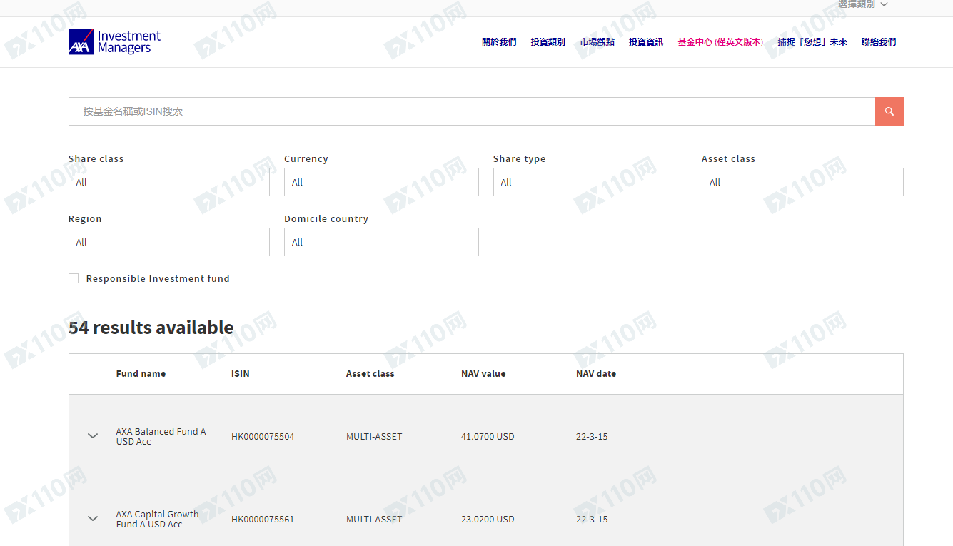The image size is (953, 546).
Task: Select the NAV date of AXA Balanced Fund
Action: tap(592, 436)
